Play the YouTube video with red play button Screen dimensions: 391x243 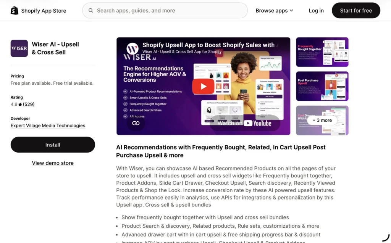pyautogui.click(x=203, y=86)
